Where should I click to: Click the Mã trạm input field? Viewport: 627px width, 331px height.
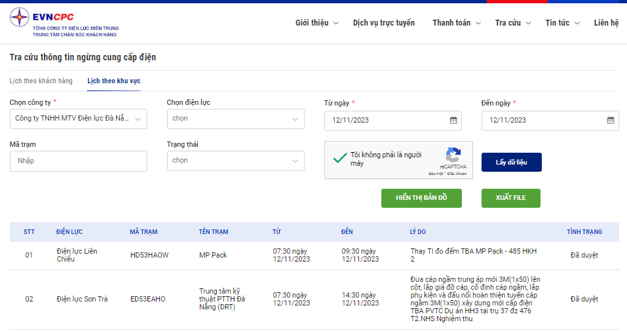(x=79, y=161)
